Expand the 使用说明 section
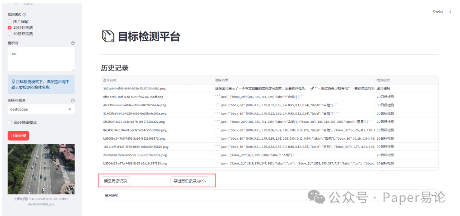Image resolution: width=460 pixels, height=216 pixels. click(x=270, y=195)
